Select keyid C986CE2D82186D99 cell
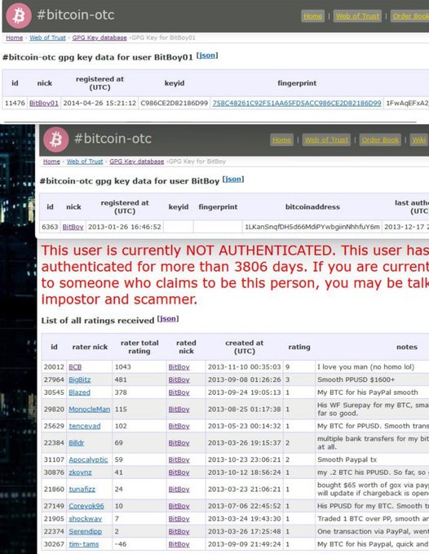 [x=174, y=103]
